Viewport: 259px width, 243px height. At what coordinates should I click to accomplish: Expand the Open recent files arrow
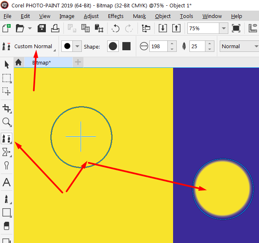tap(30, 28)
